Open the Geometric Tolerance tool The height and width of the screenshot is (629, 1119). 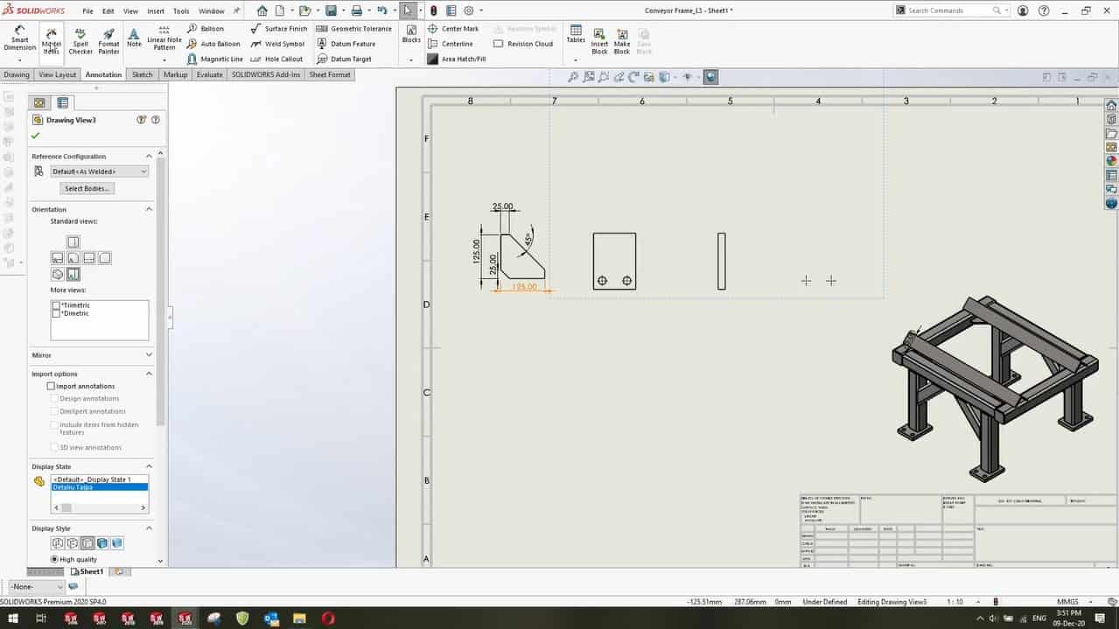(x=354, y=29)
